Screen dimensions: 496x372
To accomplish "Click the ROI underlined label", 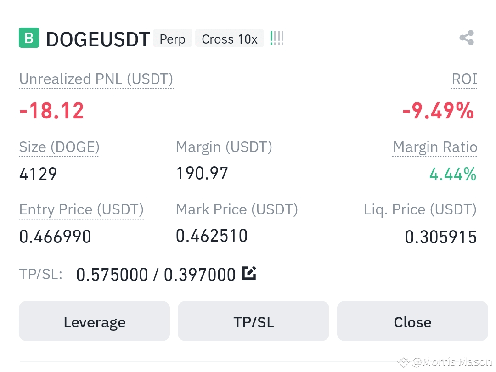I will [x=464, y=79].
